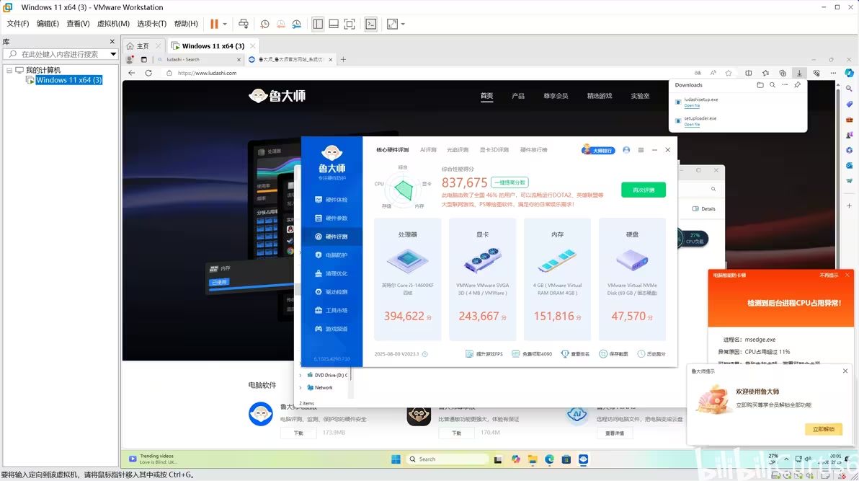
Task: Close the 鲁大师提示 popup
Action: click(845, 371)
